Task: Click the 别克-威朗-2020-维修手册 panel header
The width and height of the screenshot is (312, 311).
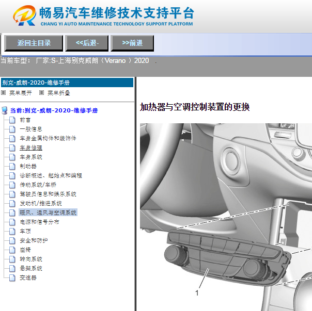Action: tap(67, 83)
